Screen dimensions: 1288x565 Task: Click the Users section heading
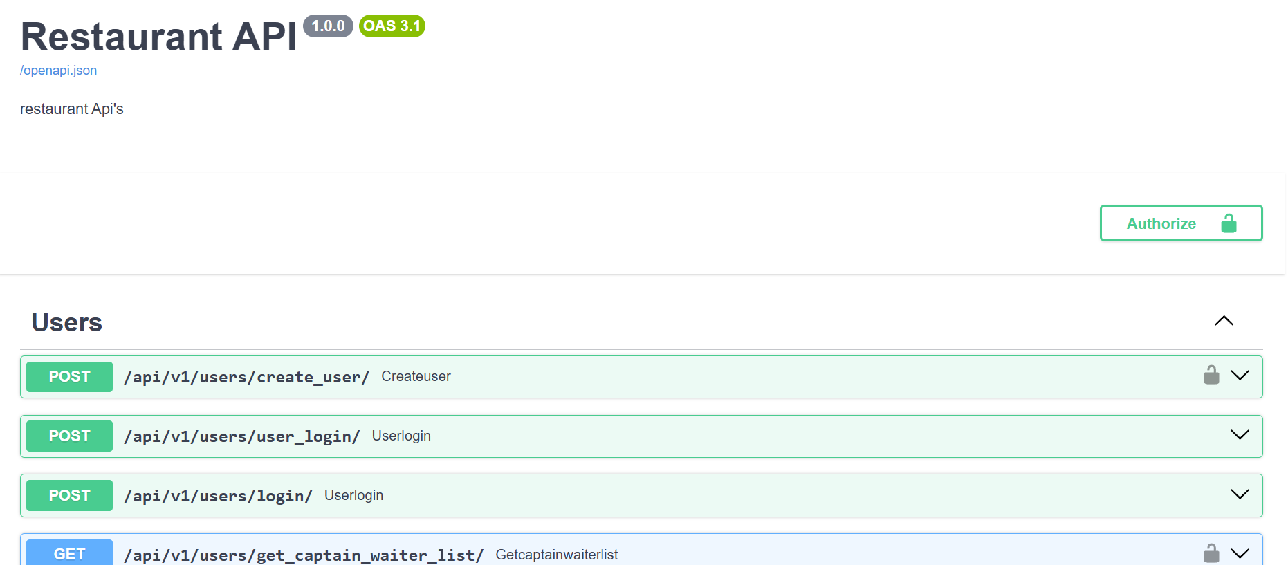pos(67,322)
